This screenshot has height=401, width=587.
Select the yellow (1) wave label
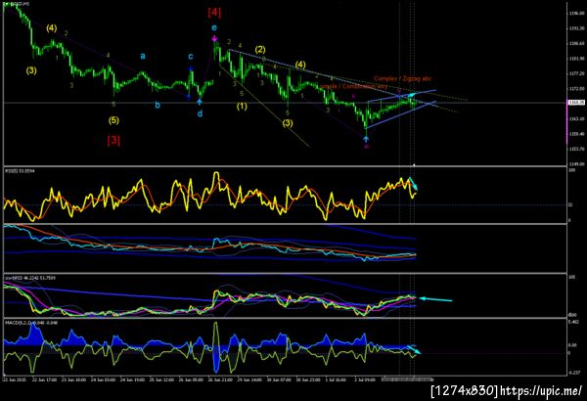coord(242,107)
